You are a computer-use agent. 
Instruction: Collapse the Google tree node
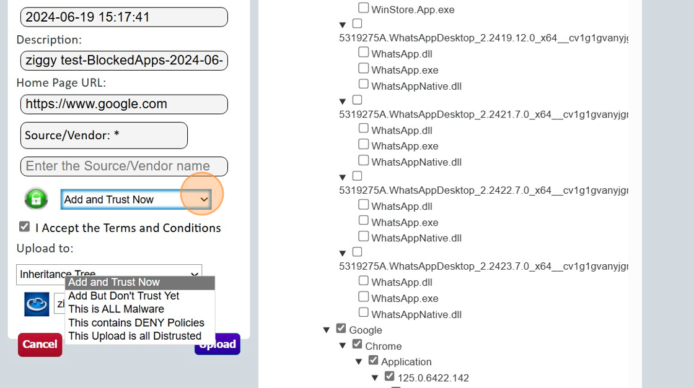pyautogui.click(x=327, y=329)
